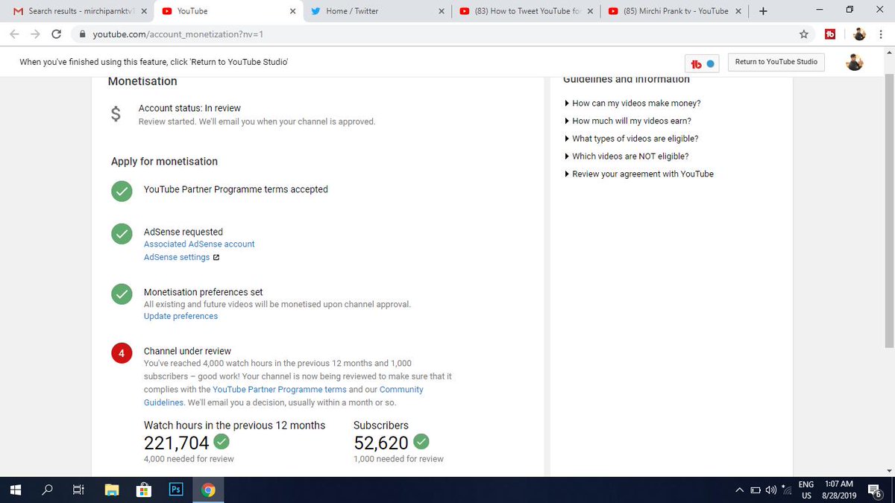
Task: Open a new browser tab with plus
Action: tap(762, 11)
